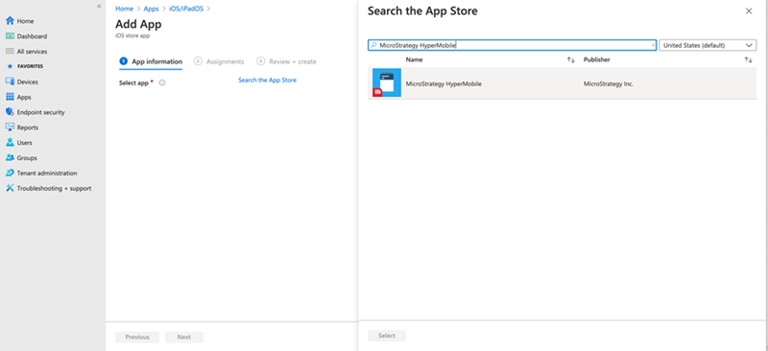768x351 pixels.
Task: Click the Search the App Store link
Action: pos(268,80)
